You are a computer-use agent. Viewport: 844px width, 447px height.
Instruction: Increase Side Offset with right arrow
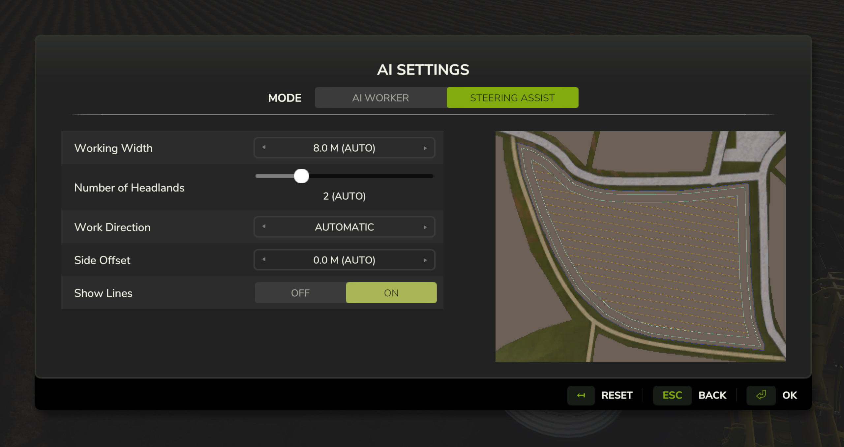[x=425, y=260]
